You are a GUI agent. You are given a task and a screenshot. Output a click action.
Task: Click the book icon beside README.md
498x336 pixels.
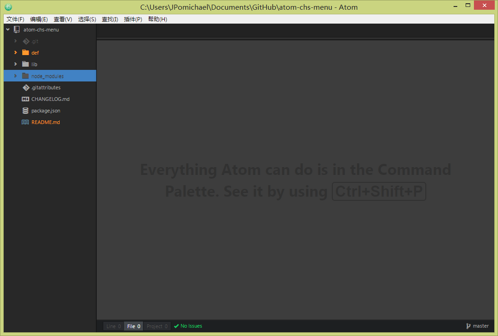coord(25,122)
